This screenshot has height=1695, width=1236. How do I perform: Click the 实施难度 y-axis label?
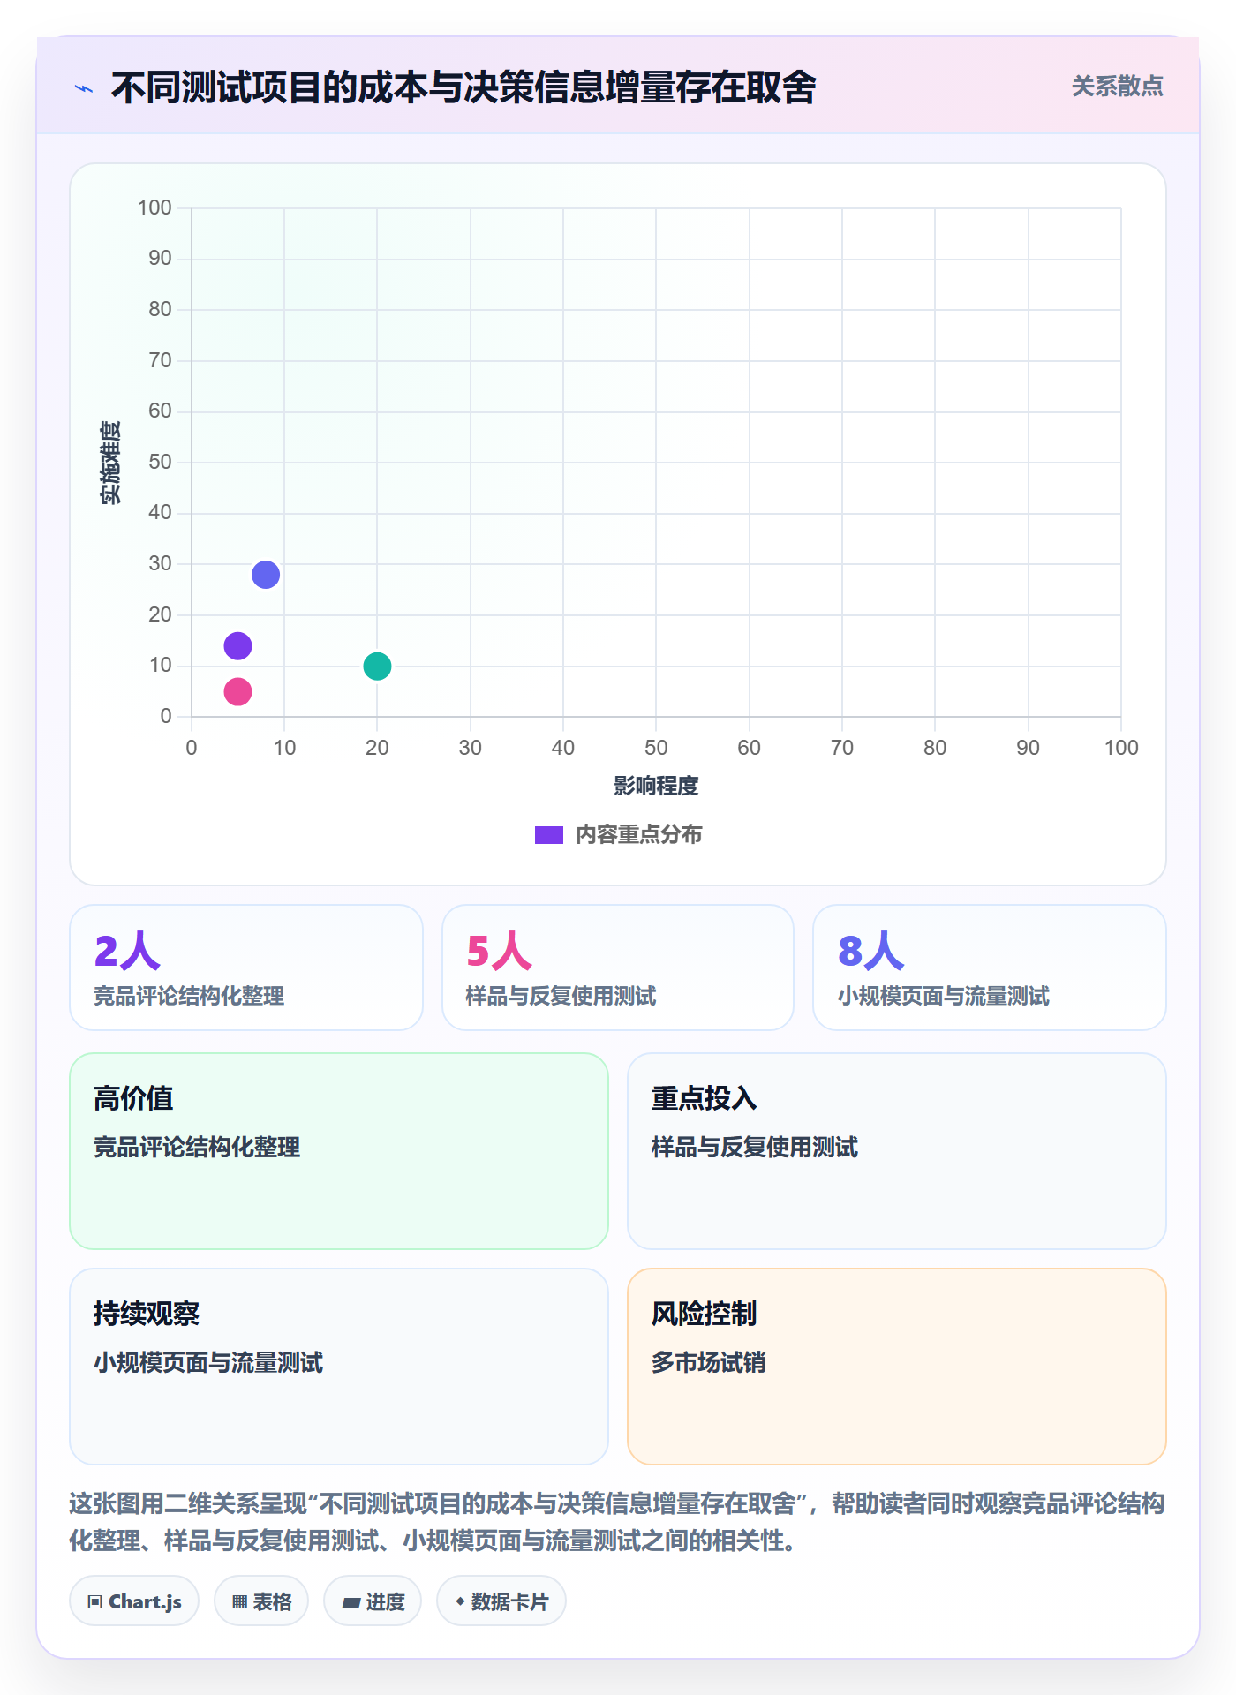click(110, 463)
